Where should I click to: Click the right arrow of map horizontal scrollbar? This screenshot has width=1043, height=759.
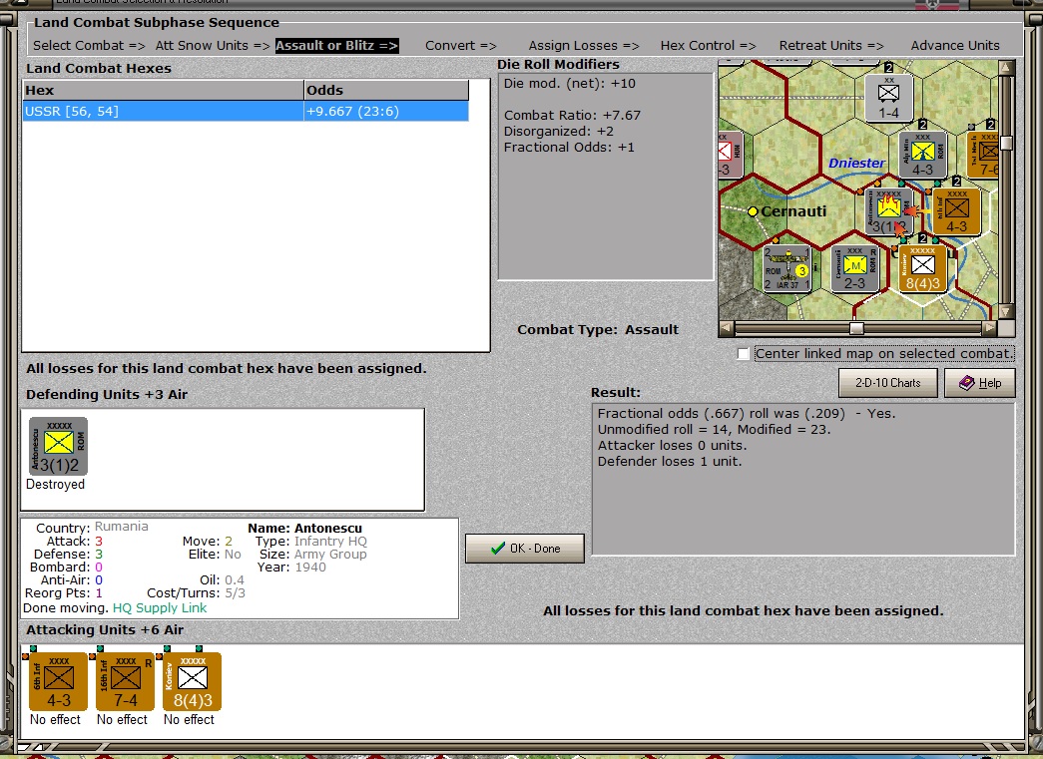[990, 328]
